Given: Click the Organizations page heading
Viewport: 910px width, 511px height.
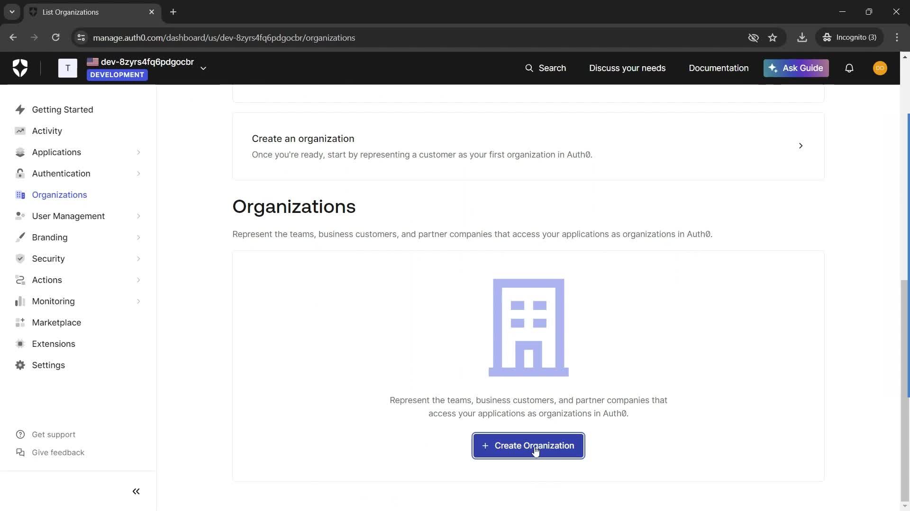Looking at the screenshot, I should tap(294, 207).
